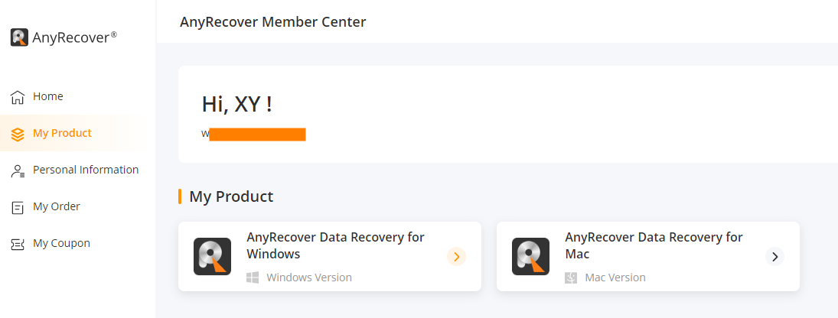Image resolution: width=838 pixels, height=318 pixels.
Task: Expand Windows product with orange chevron
Action: (456, 257)
